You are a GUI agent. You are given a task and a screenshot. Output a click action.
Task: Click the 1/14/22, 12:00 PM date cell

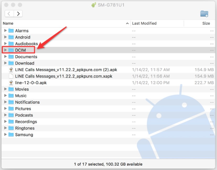pyautogui.click(x=151, y=83)
